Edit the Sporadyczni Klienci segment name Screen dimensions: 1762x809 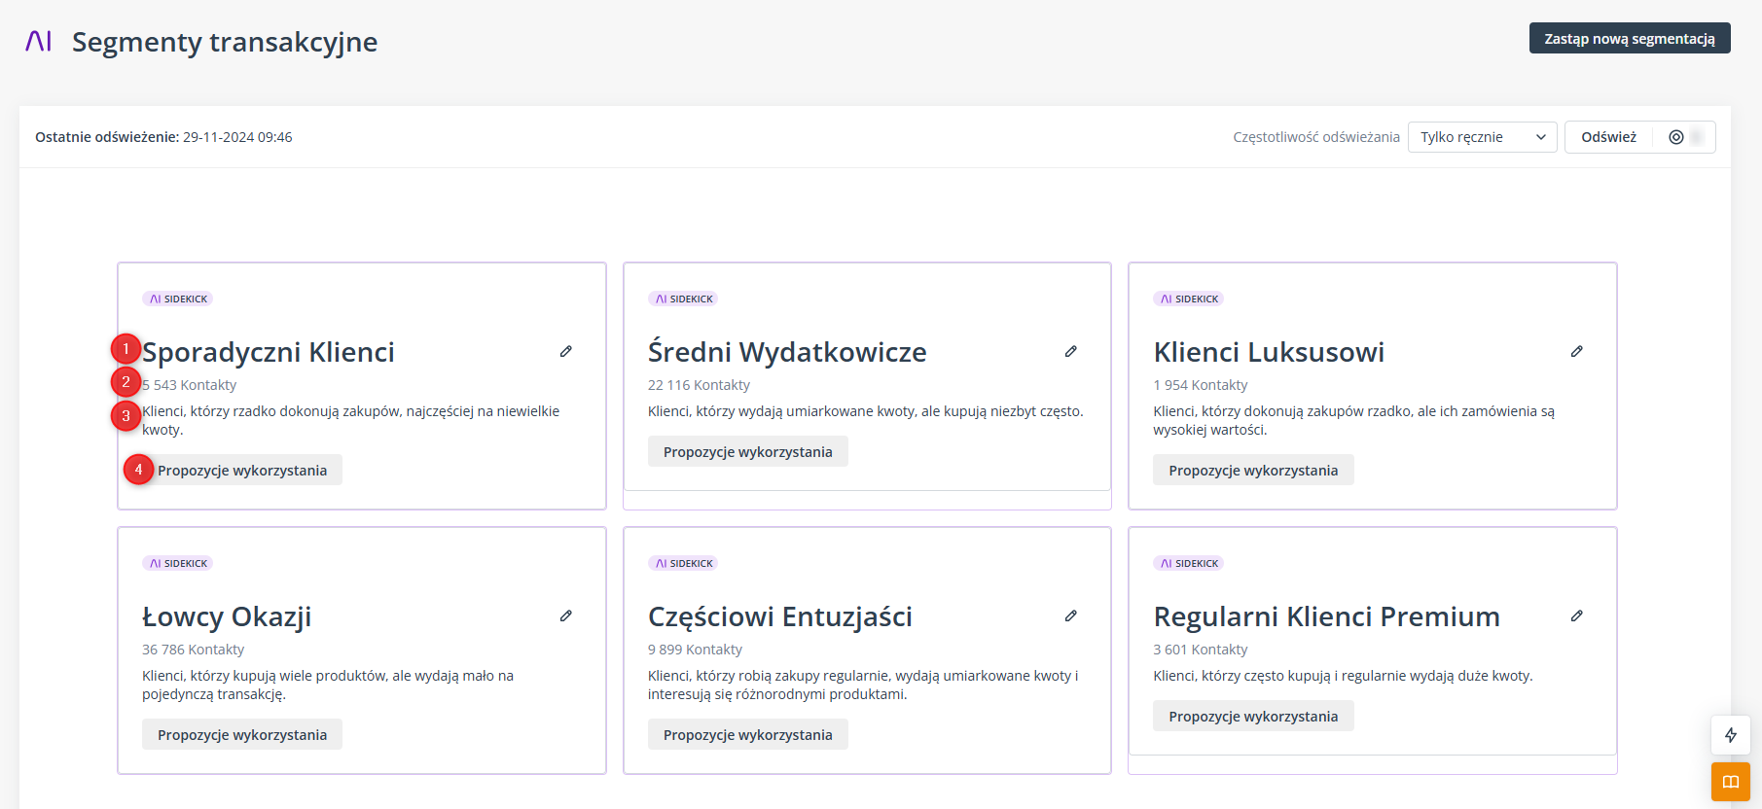coord(566,351)
